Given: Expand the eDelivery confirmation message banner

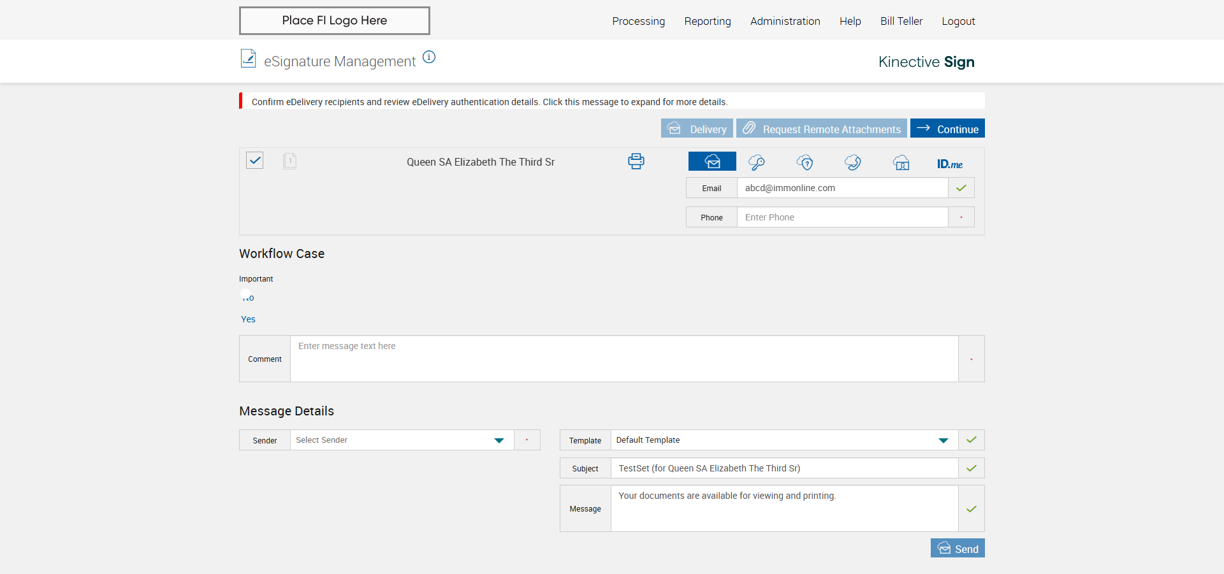Looking at the screenshot, I should point(489,102).
